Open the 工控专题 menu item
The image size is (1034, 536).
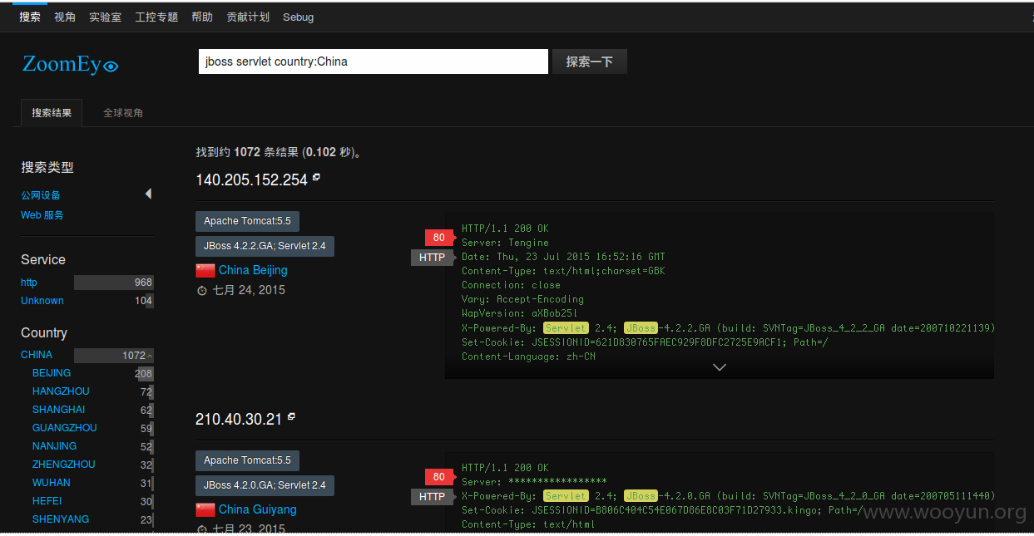point(156,17)
